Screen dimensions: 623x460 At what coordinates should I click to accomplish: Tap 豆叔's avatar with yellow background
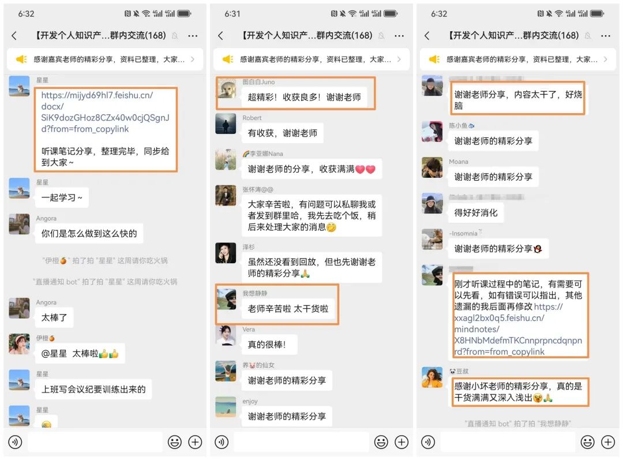tap(432, 377)
